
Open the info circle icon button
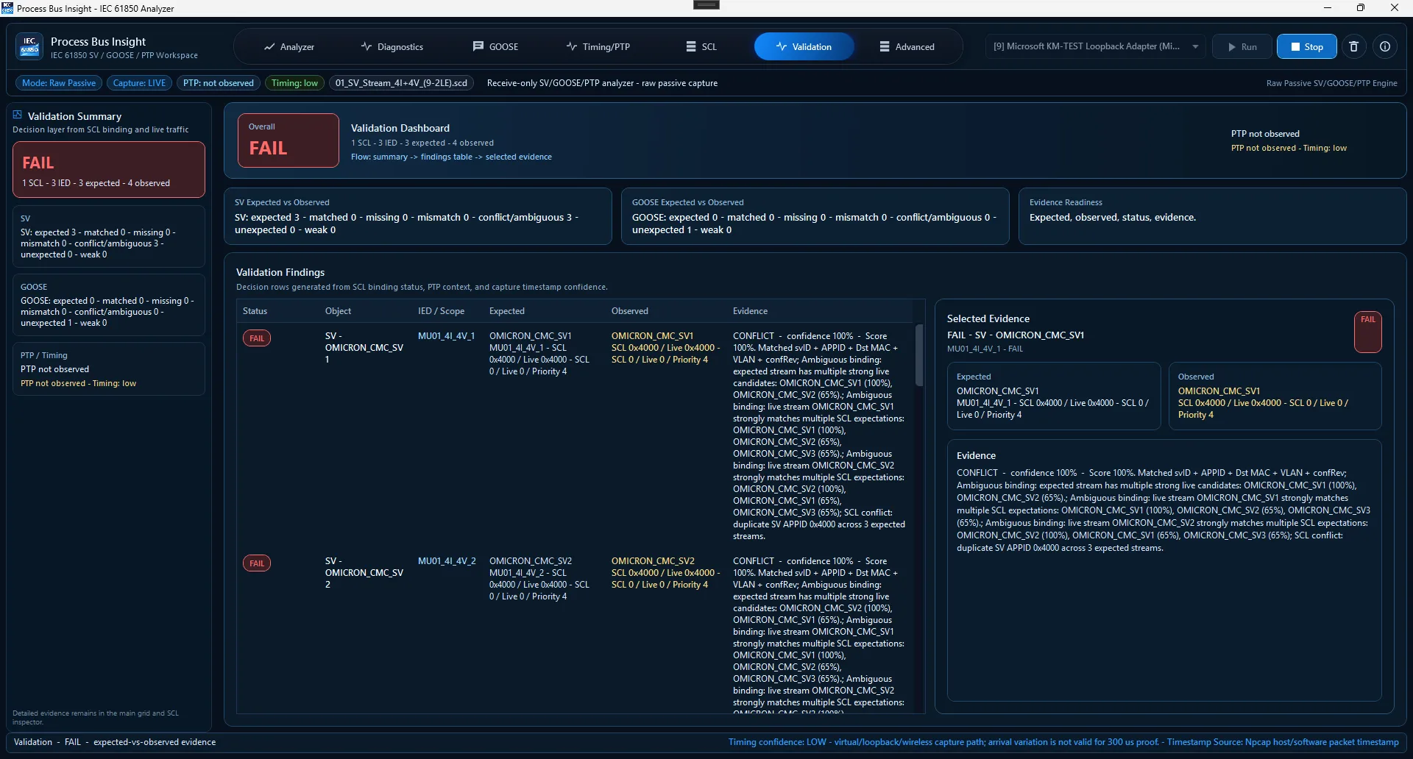click(1385, 46)
